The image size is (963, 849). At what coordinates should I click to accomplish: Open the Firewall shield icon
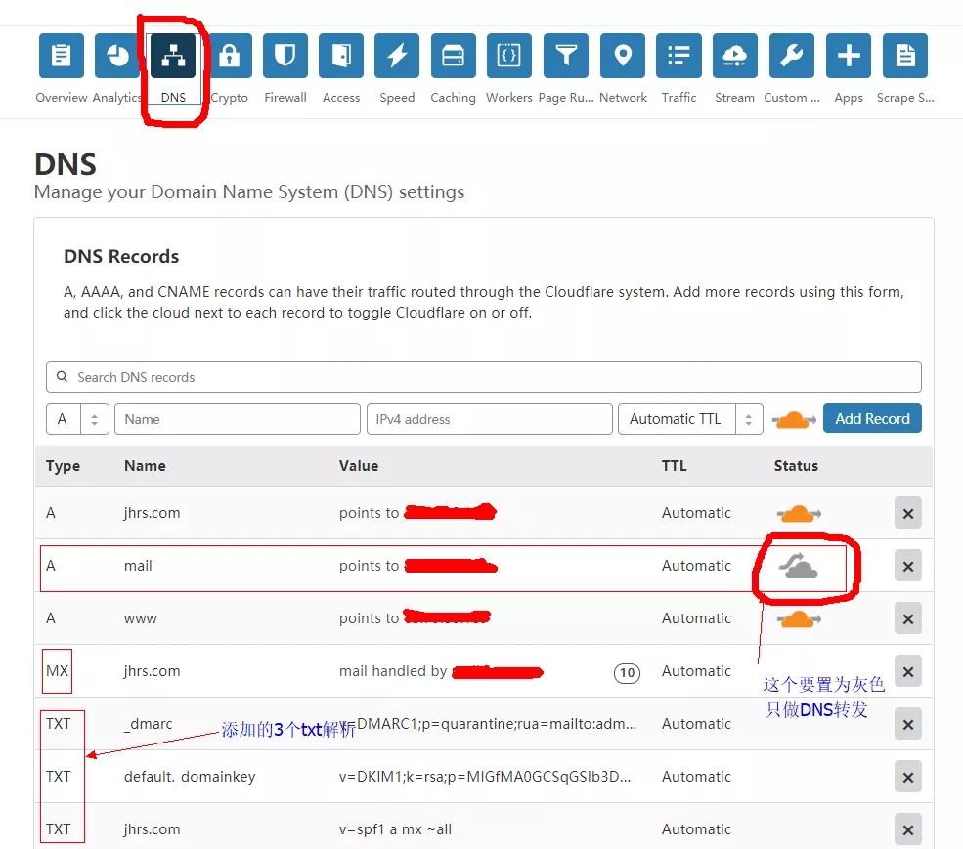tap(285, 56)
